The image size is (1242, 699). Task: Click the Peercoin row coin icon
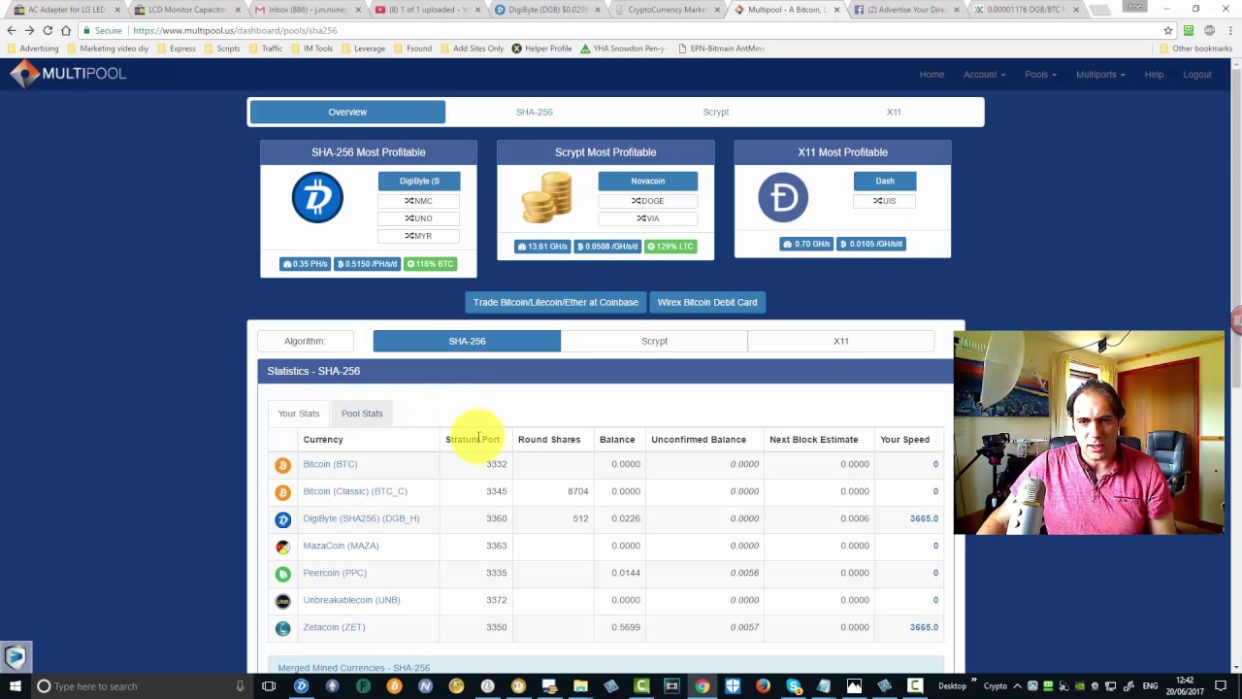click(x=282, y=574)
